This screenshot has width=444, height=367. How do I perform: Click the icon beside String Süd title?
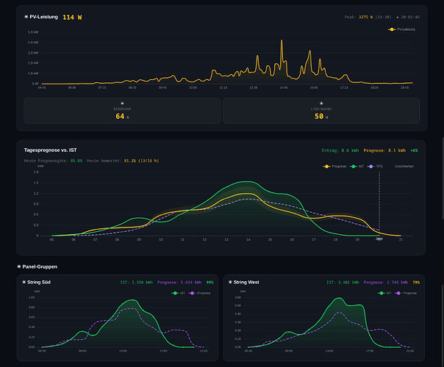[24, 282]
